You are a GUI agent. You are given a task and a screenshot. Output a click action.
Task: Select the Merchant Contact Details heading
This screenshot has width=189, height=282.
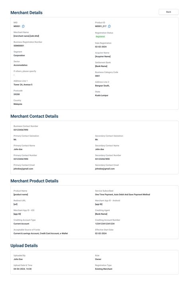point(34,116)
